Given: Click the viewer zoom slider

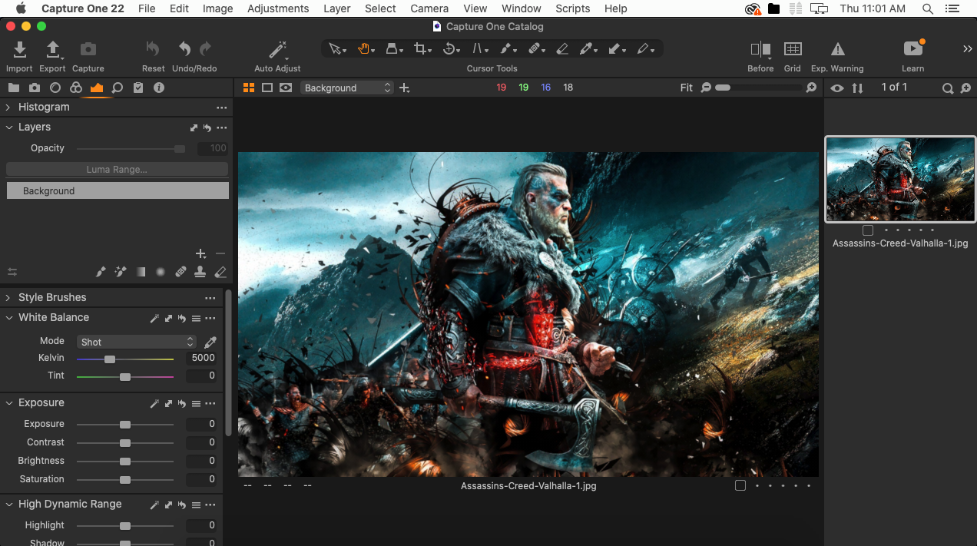Looking at the screenshot, I should point(759,88).
